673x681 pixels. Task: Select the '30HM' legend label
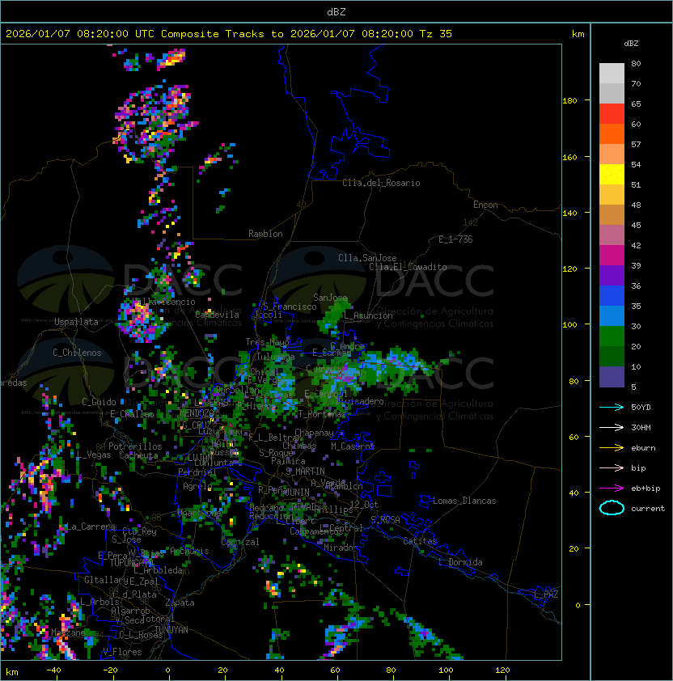641,427
